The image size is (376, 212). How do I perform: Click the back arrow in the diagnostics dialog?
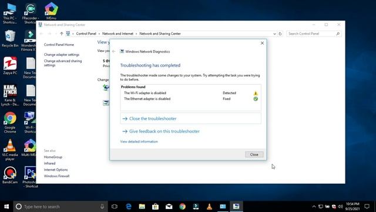pos(114,51)
